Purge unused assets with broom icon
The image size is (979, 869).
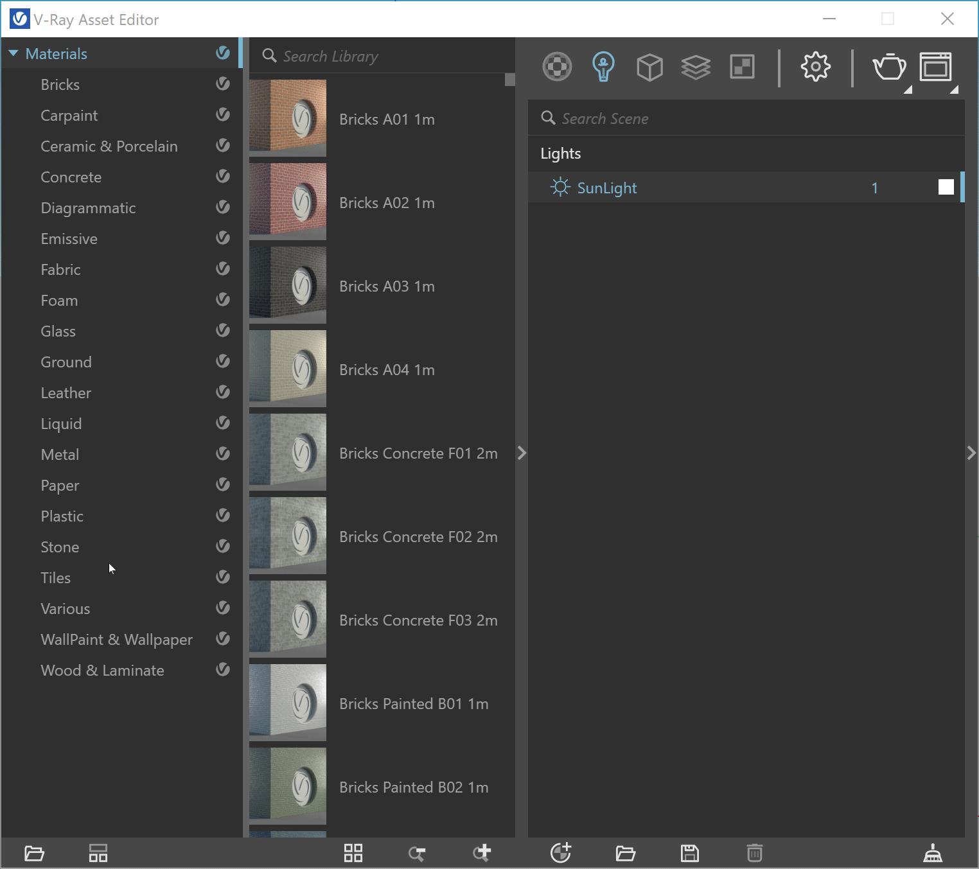click(933, 853)
